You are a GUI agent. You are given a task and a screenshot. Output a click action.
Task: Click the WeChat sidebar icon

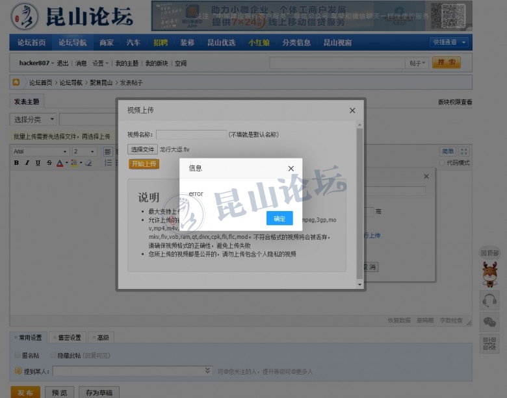pos(489,322)
